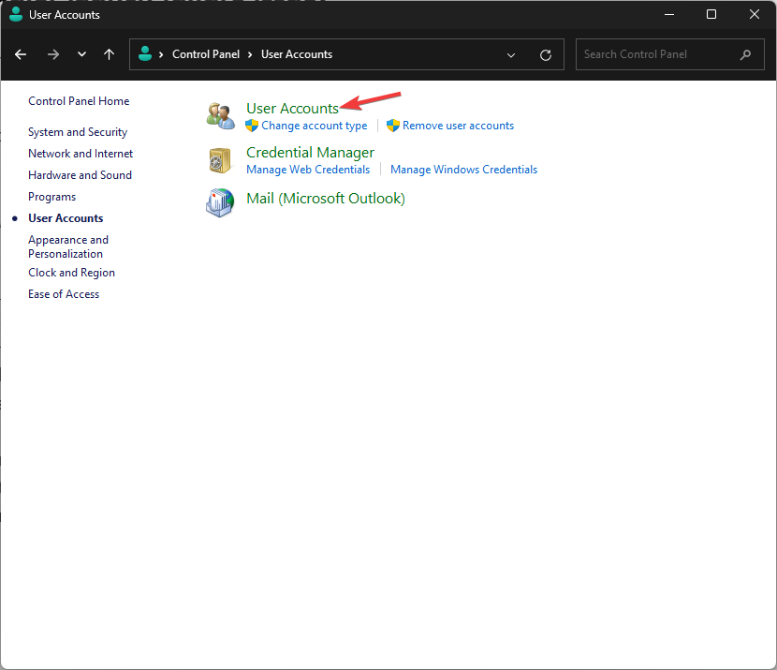The height and width of the screenshot is (670, 777).
Task: Open Hardware and Sound category
Action: [80, 175]
